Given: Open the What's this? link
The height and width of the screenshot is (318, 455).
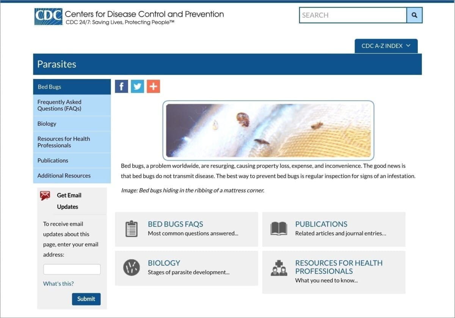Looking at the screenshot, I should click(58, 283).
